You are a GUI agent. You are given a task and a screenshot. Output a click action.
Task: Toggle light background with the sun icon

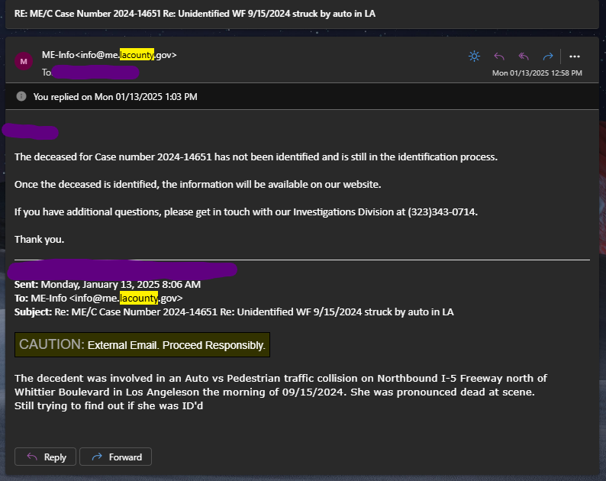pyautogui.click(x=474, y=56)
